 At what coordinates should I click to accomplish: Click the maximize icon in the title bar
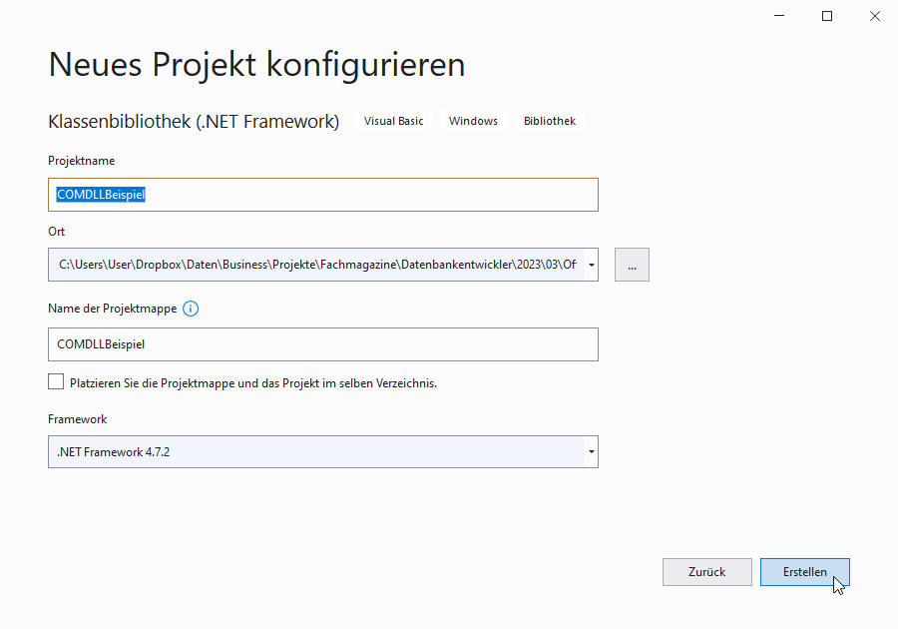[826, 16]
